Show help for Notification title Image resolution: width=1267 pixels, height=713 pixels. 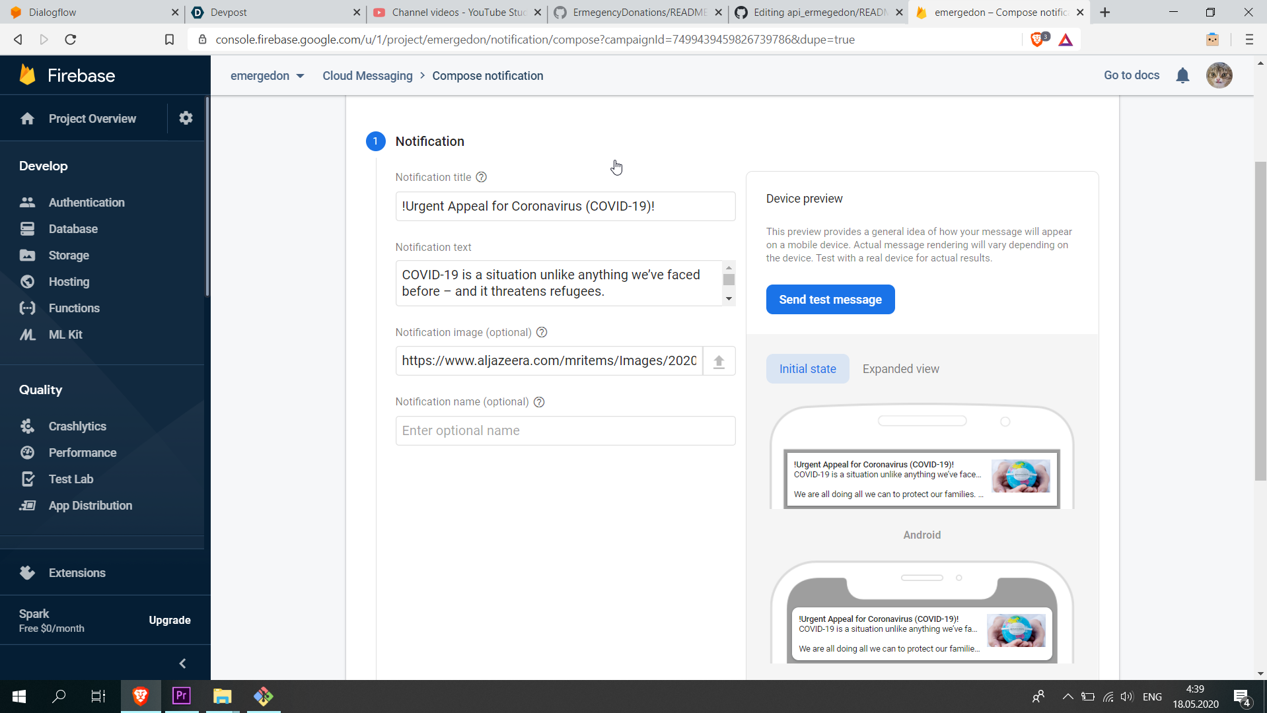point(482,177)
